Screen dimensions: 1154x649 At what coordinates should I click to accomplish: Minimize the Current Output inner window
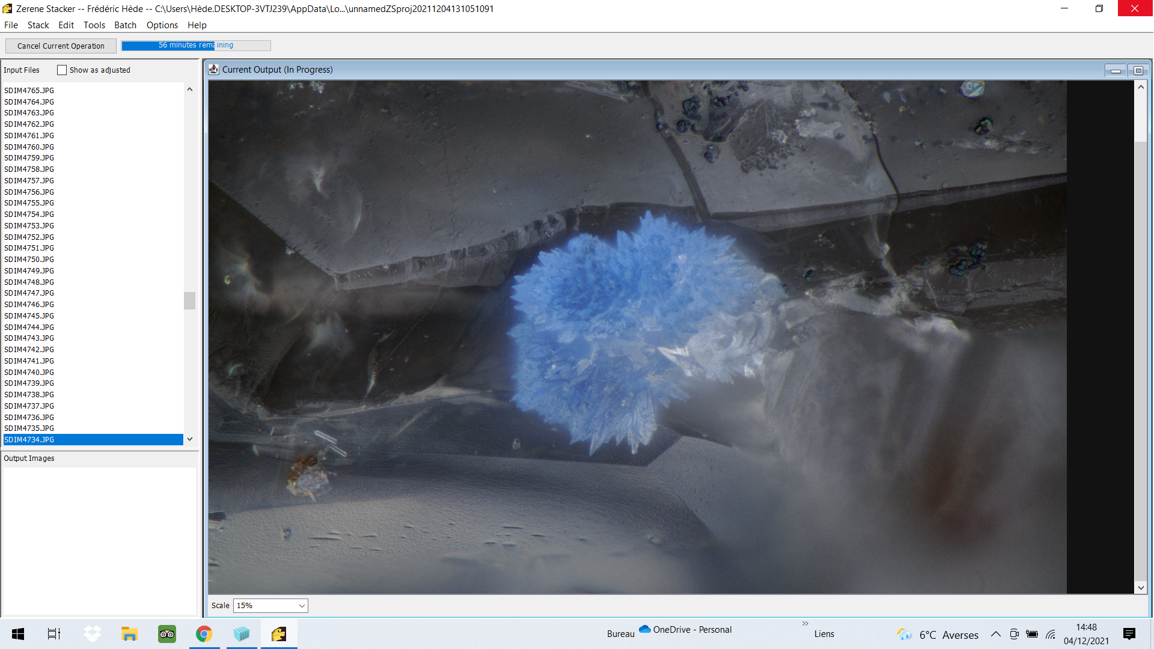click(1116, 71)
